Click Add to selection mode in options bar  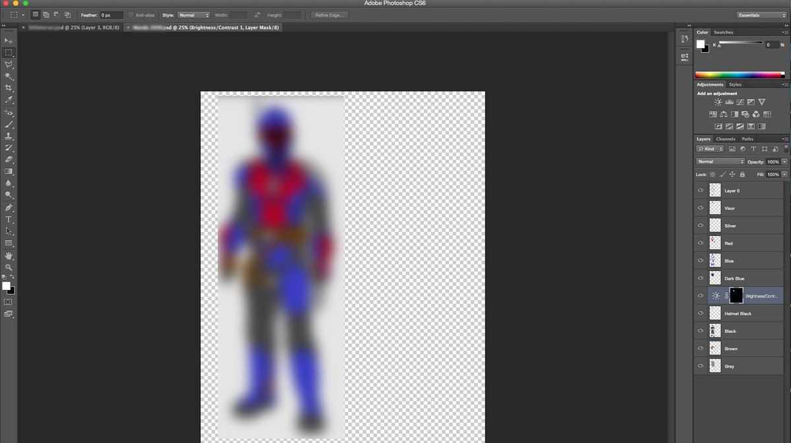(45, 15)
